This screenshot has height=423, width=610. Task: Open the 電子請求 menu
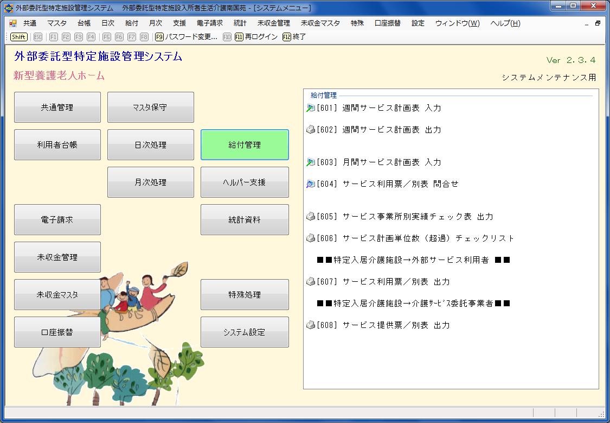[x=209, y=23]
